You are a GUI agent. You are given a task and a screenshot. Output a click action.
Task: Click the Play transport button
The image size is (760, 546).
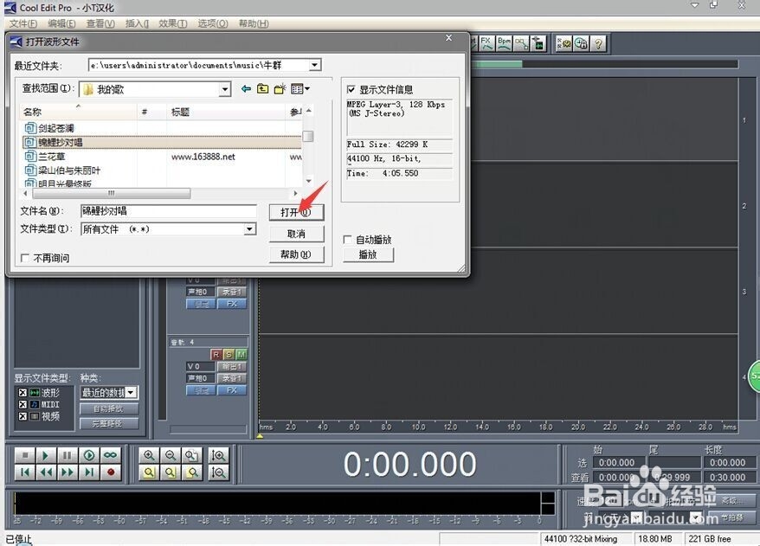click(x=46, y=455)
